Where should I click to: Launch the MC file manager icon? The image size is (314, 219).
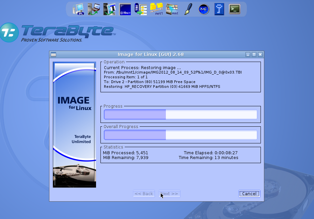204,9
